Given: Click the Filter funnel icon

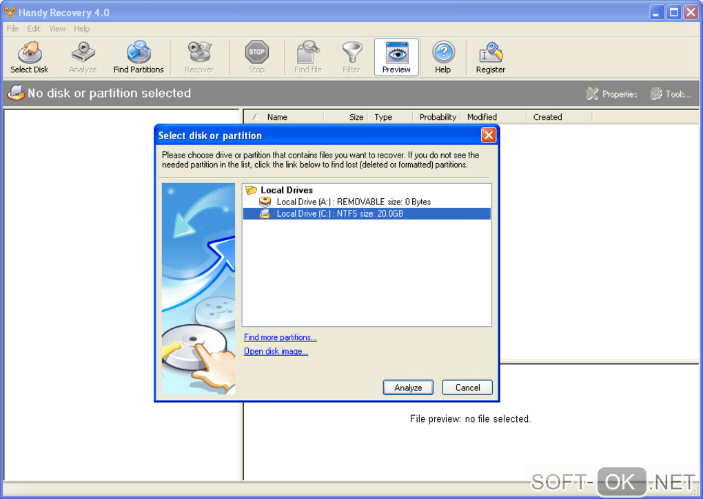Looking at the screenshot, I should click(352, 52).
